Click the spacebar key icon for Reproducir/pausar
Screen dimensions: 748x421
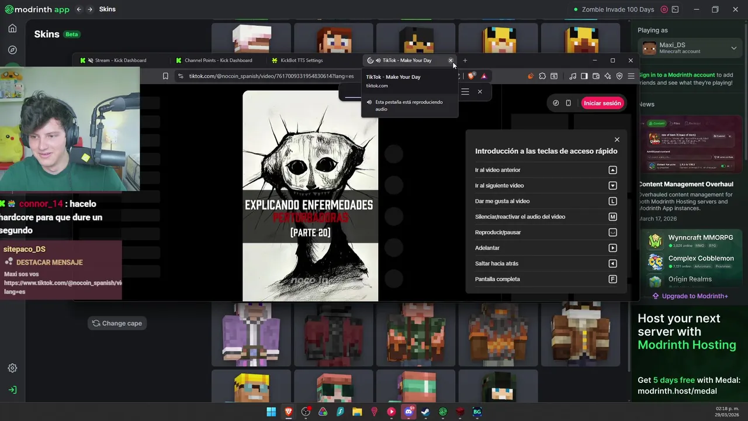coord(612,232)
